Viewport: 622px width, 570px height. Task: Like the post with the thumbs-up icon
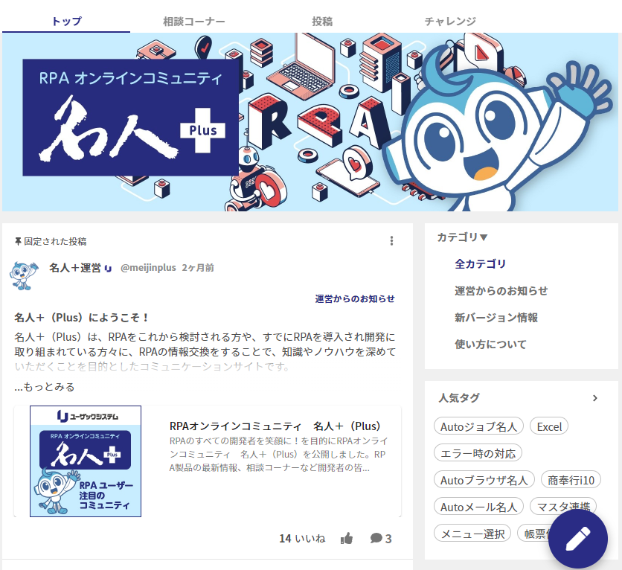(x=347, y=538)
